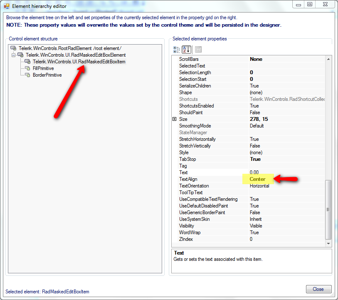Switch property grid to Categorized view

(x=177, y=50)
